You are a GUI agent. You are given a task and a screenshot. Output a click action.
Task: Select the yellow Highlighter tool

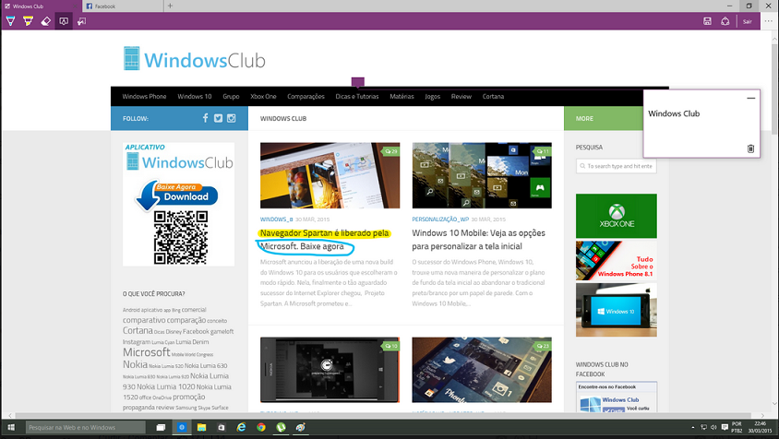click(x=28, y=21)
